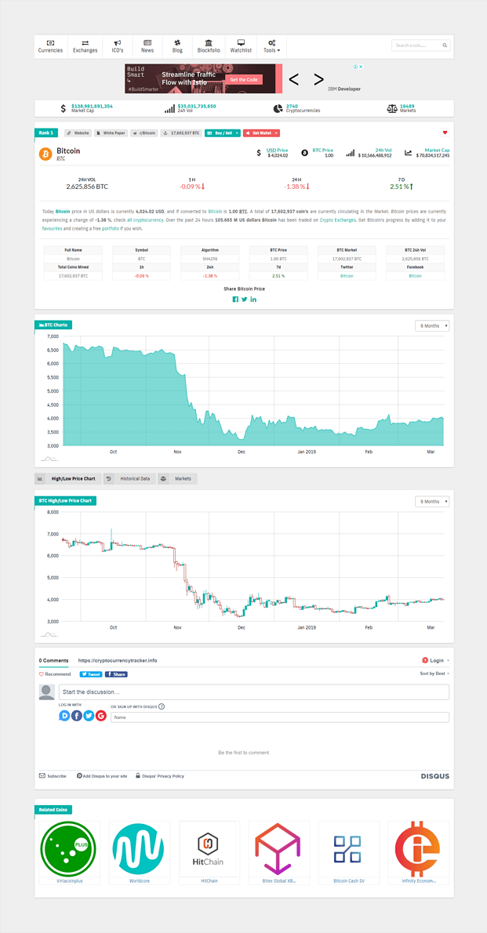The width and height of the screenshot is (487, 933).
Task: Switch to Historical Data tab
Action: [x=129, y=478]
